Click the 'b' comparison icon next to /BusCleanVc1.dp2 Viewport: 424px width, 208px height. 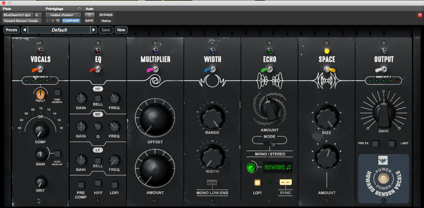click(x=37, y=15)
